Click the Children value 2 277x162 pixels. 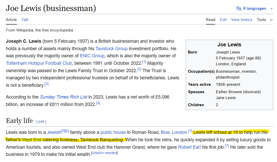pyautogui.click(x=217, y=105)
